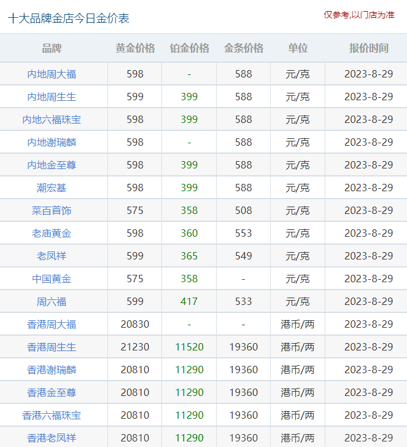Screen dimensions: 407x447
Task: Select 菜百首饰 gold price 575
Action: 135,210
